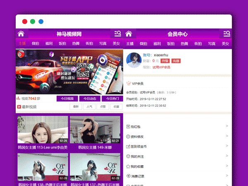Screen dimensions: 248x186
Task: Select 热舞 tab in 会员中心 pane
Action: pyautogui.click(x=184, y=43)
